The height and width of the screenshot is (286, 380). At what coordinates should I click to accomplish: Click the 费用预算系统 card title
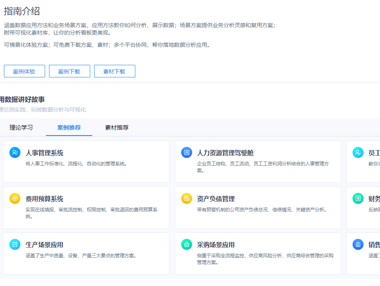coord(44,199)
